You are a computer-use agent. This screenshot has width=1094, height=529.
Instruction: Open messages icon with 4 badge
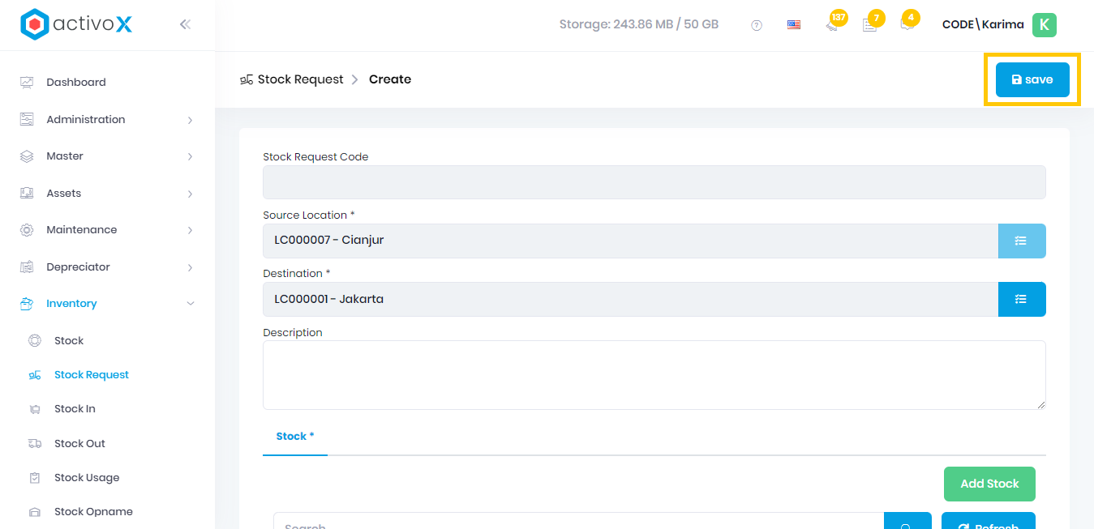coord(907,24)
